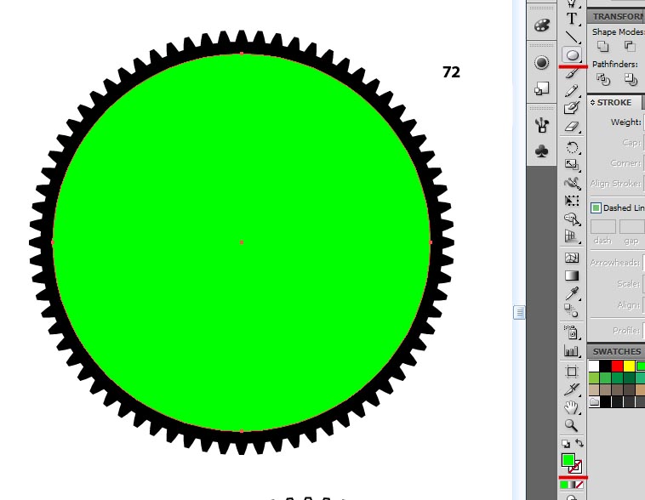Select the Blob Brush tool

coord(571,108)
